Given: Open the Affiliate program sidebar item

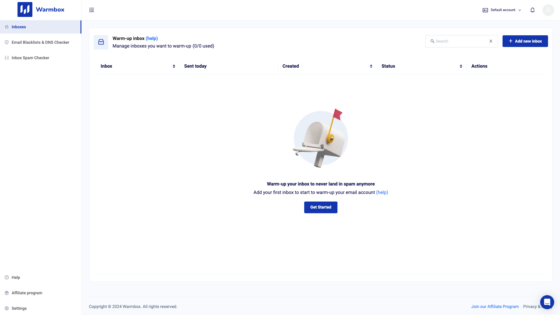Looking at the screenshot, I should [x=27, y=293].
